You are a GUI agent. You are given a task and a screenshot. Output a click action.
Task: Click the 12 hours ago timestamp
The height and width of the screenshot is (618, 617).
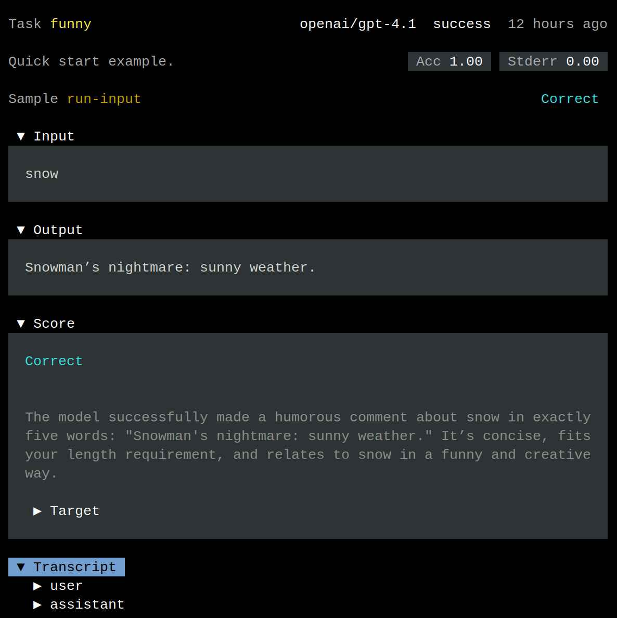click(x=557, y=24)
